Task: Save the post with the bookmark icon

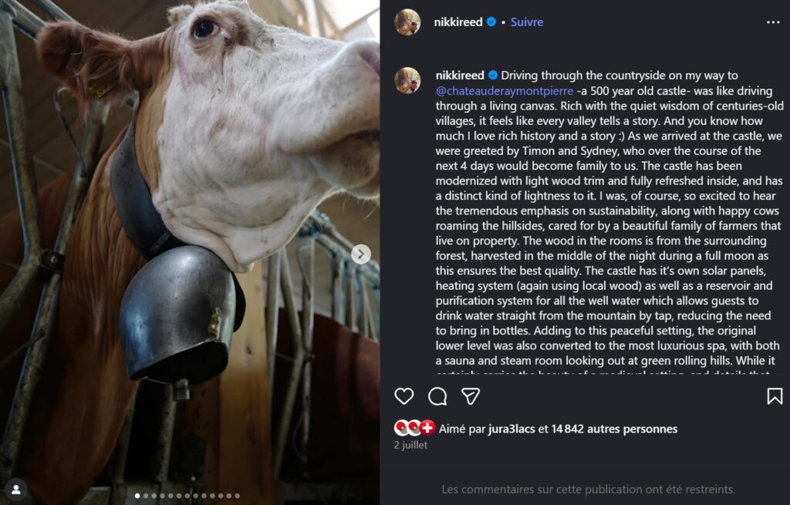Action: pos(775,396)
